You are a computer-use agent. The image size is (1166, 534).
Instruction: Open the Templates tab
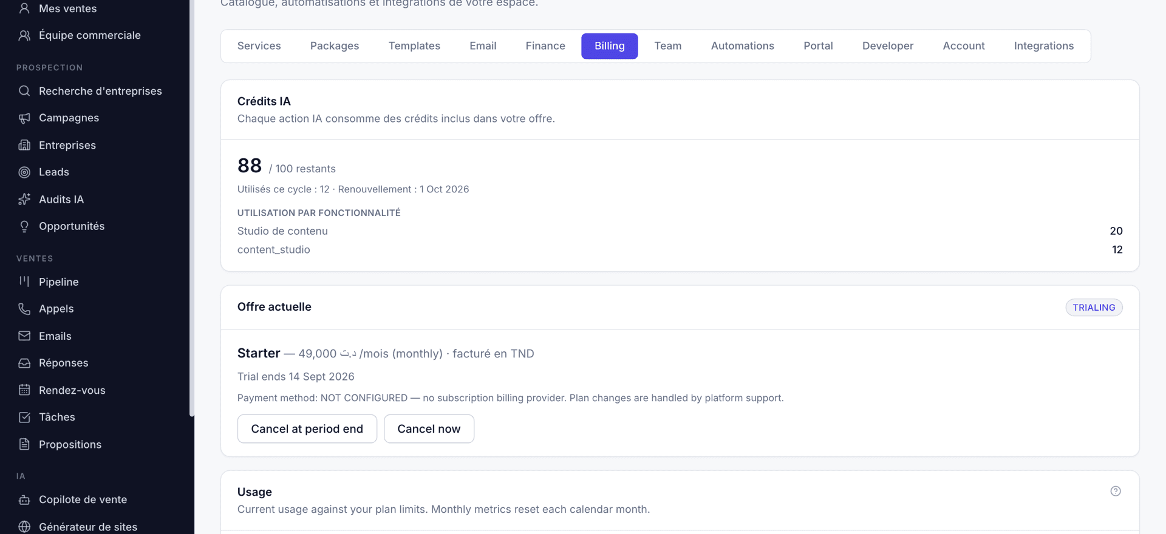tap(414, 46)
